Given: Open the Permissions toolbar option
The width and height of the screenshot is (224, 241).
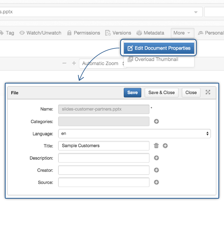Looking at the screenshot, I should [x=83, y=33].
